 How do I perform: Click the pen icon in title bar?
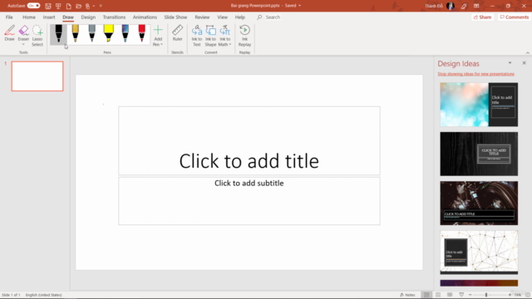[x=464, y=6]
